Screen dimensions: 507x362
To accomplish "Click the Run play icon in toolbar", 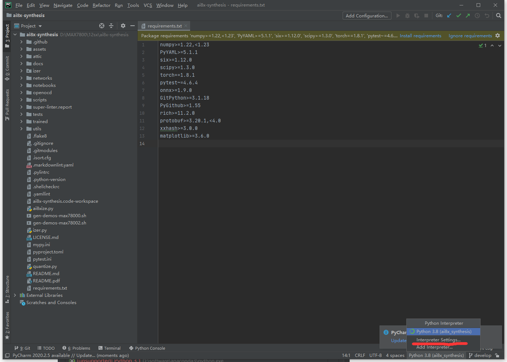I will pyautogui.click(x=398, y=16).
